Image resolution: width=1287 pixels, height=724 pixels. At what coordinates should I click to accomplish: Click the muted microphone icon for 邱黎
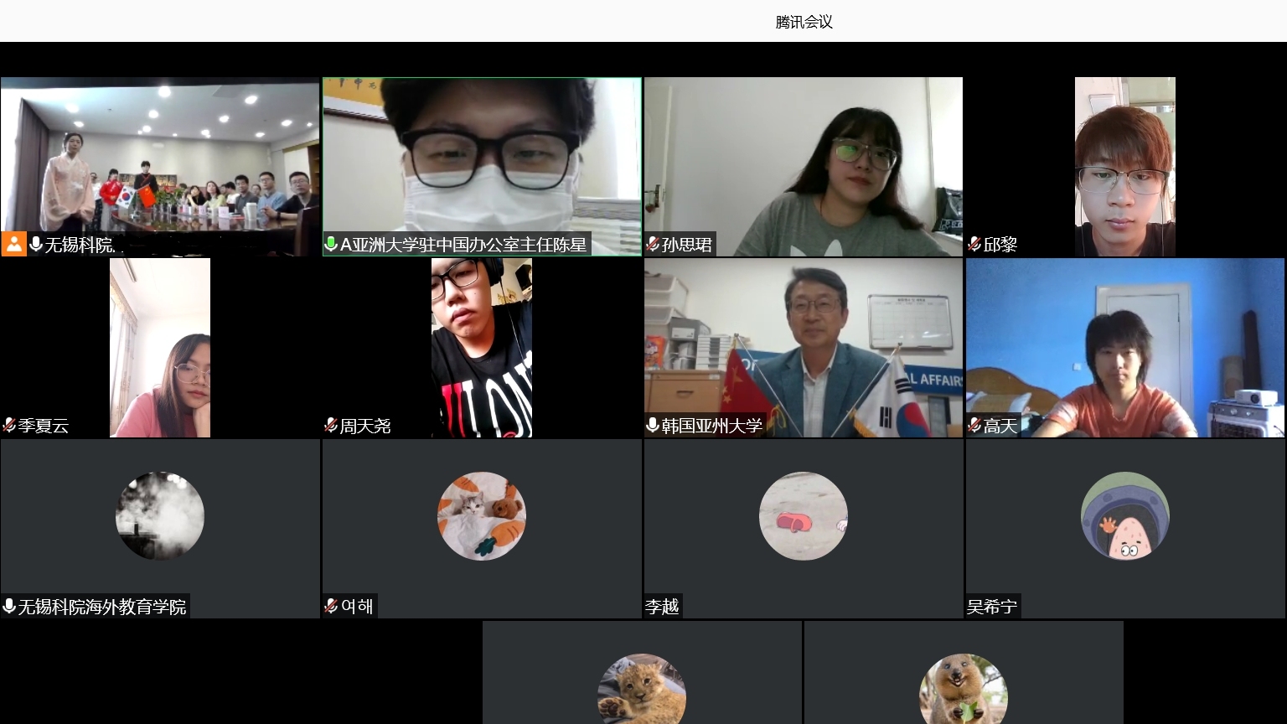click(x=974, y=244)
